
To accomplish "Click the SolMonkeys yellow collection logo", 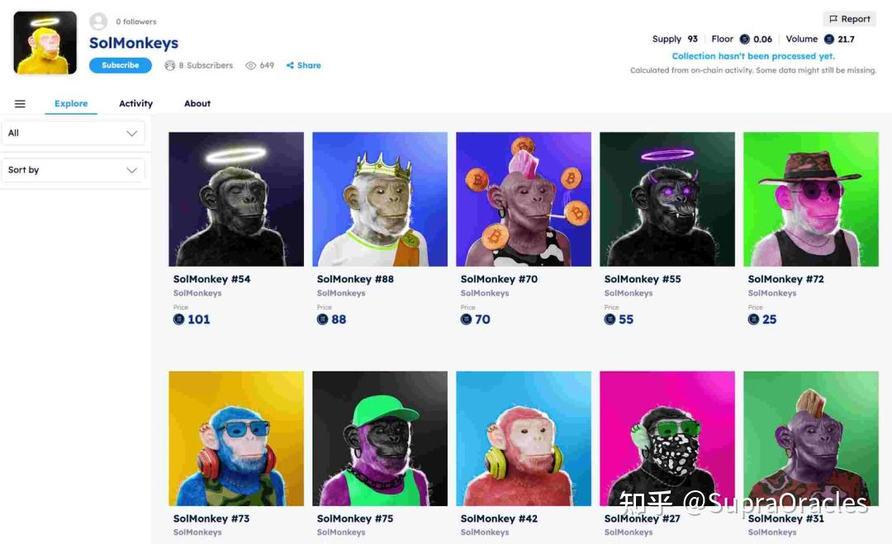I will (45, 43).
